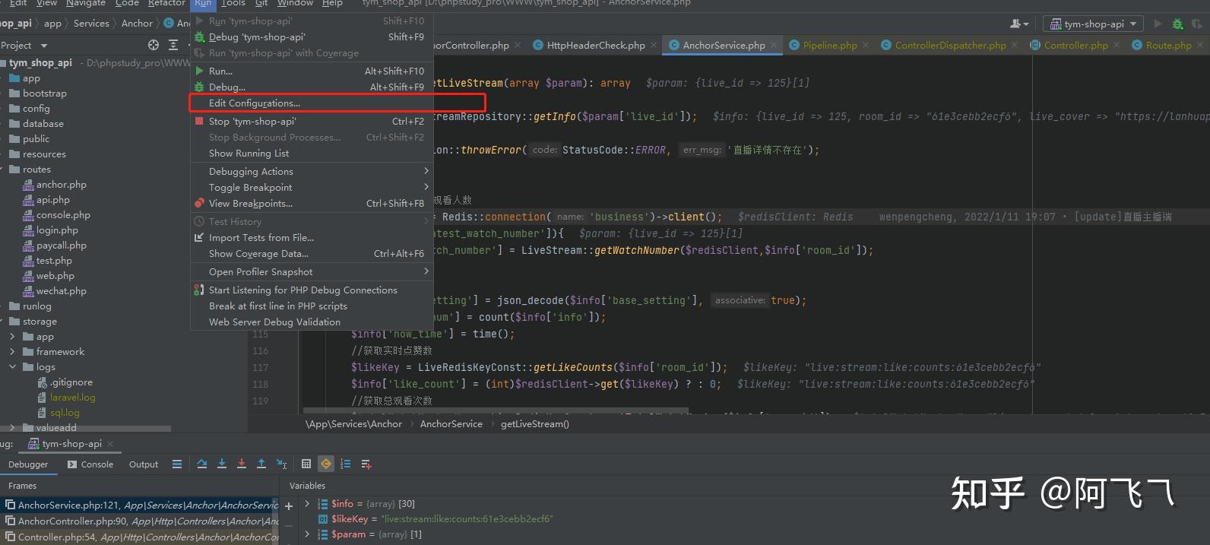Collapse the logs folder
The width and height of the screenshot is (1210, 545).
12,367
